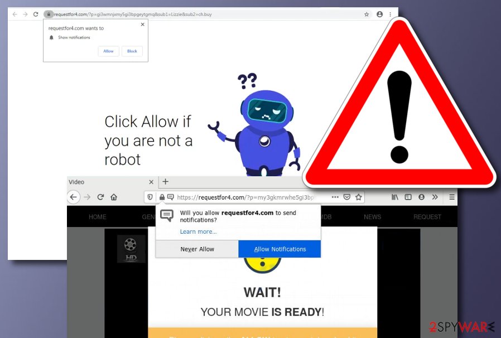Open Firefox page actions three-dot menu
The image size is (501, 338).
coord(335,197)
